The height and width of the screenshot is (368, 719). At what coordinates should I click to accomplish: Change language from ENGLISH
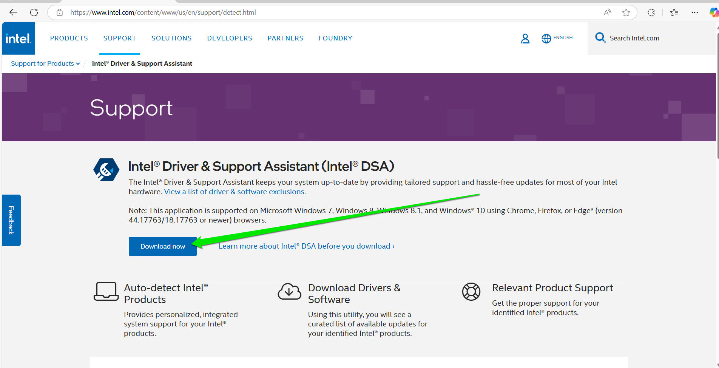563,38
